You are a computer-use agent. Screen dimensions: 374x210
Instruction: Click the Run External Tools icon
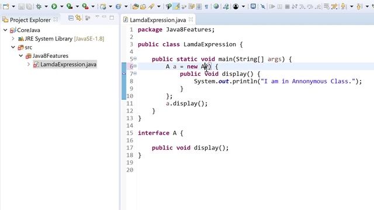85,6
